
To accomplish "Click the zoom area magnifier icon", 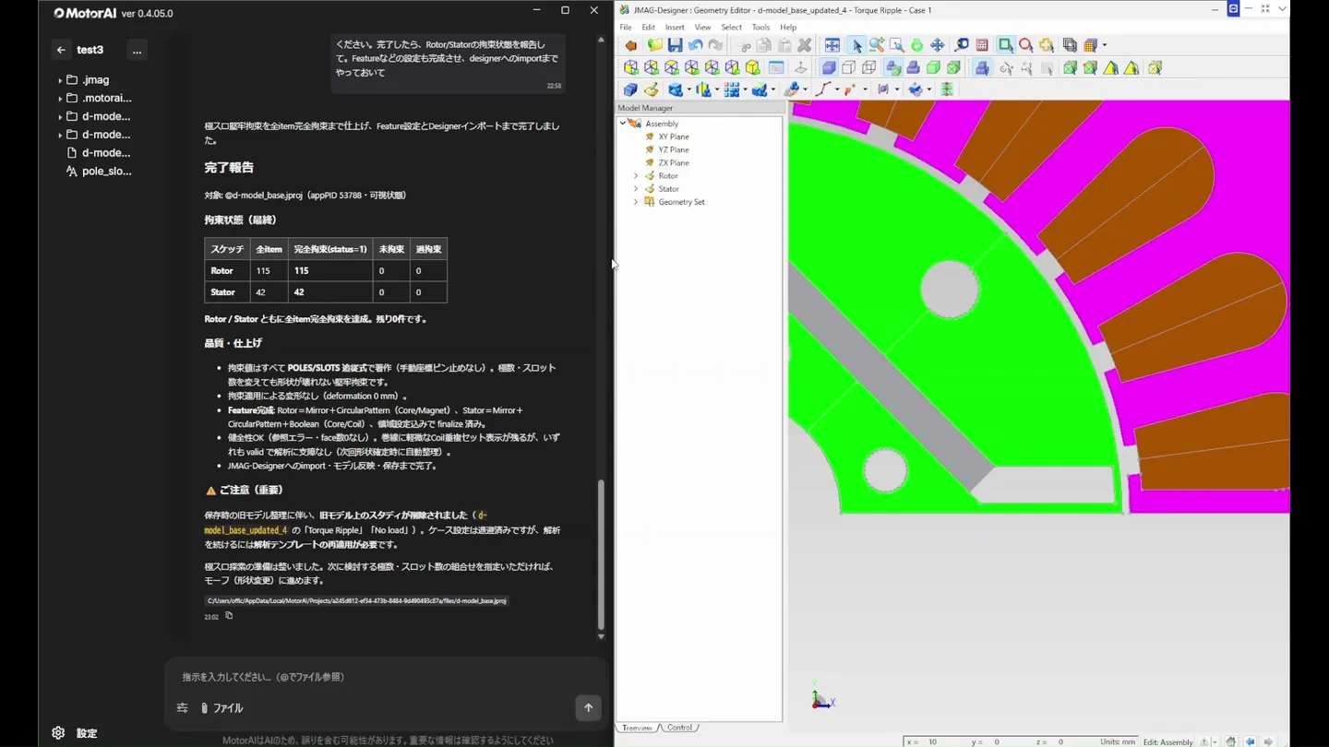I will point(897,45).
